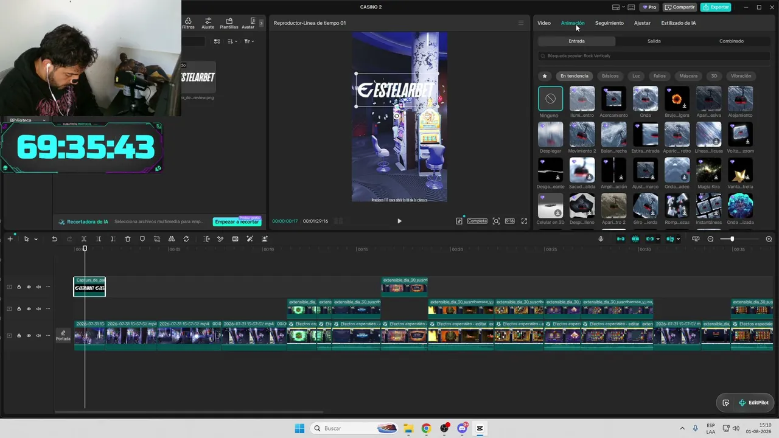
Task: Click the delete (trash) icon in timeline toolbar
Action: [128, 239]
